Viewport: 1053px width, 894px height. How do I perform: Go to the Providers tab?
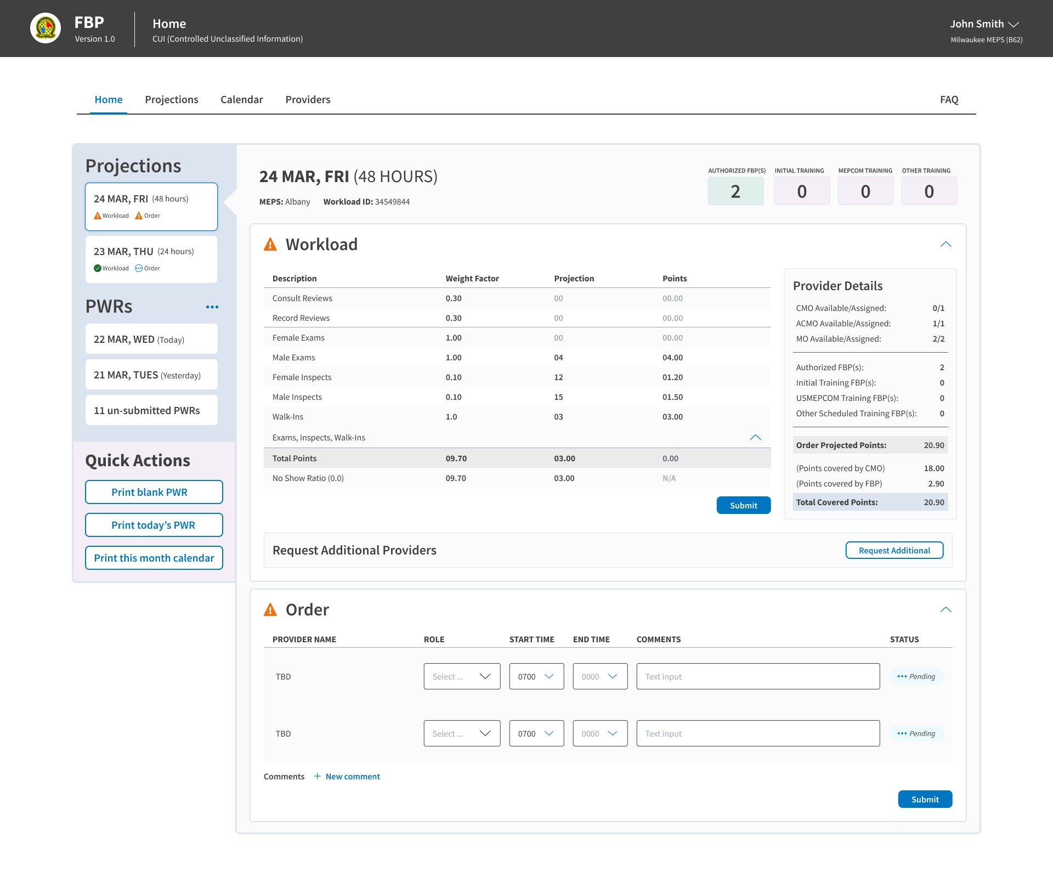tap(308, 99)
